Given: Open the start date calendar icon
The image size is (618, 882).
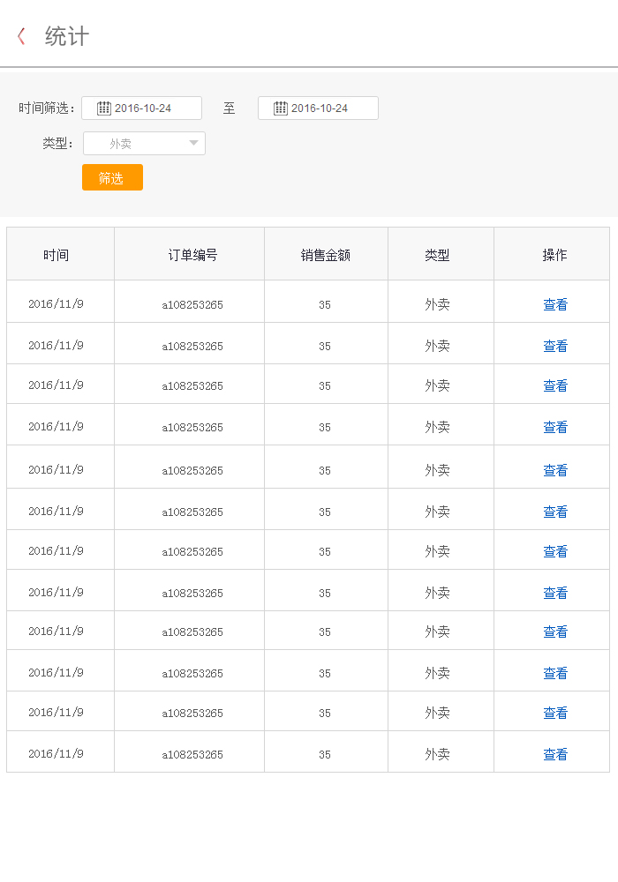Looking at the screenshot, I should pyautogui.click(x=104, y=108).
